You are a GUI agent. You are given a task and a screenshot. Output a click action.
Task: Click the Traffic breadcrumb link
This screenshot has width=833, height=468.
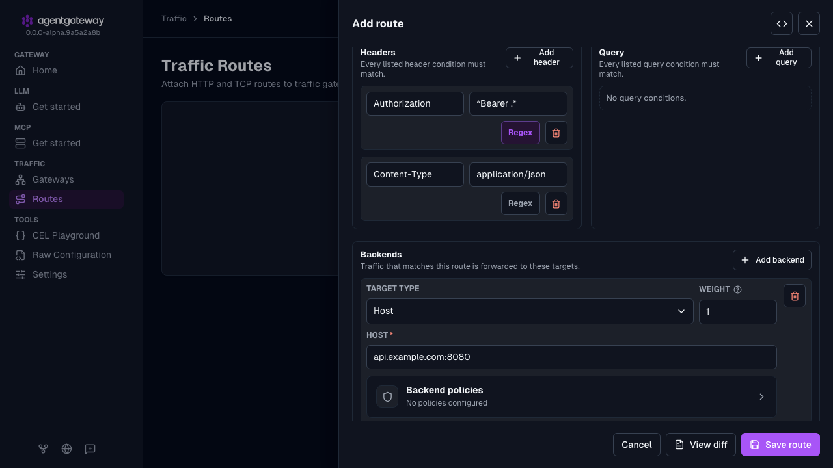click(x=174, y=19)
